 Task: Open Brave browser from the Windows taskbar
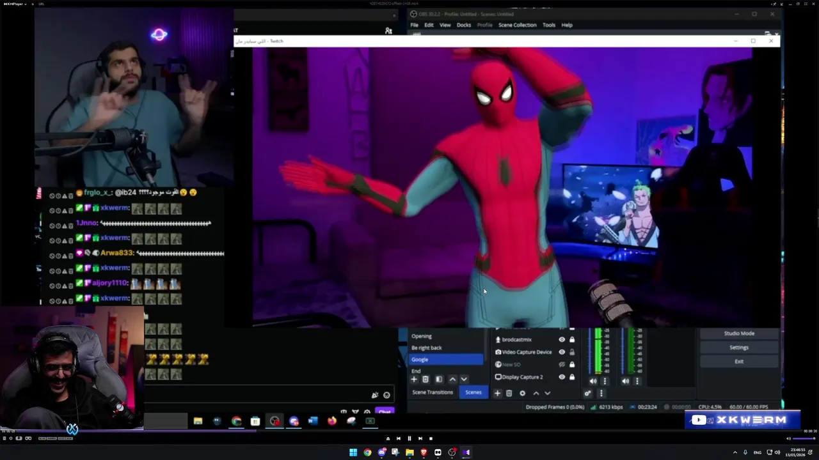[424, 452]
